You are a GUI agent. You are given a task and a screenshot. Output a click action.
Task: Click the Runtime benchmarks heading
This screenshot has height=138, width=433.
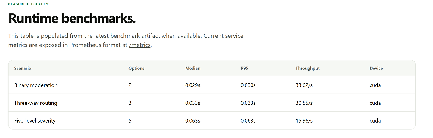[72, 18]
